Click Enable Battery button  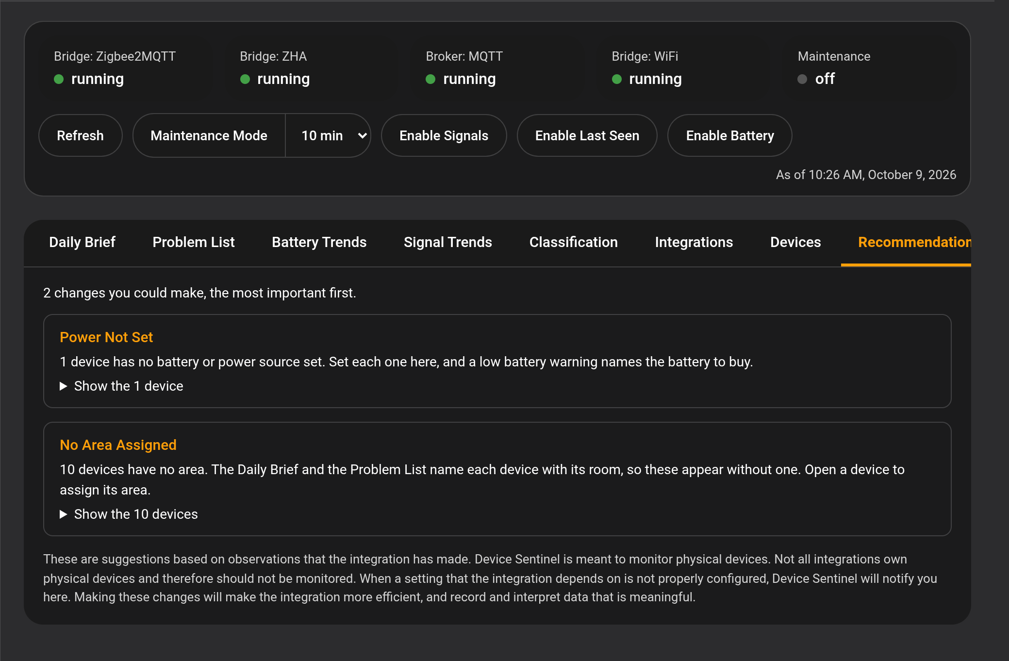pyautogui.click(x=730, y=135)
